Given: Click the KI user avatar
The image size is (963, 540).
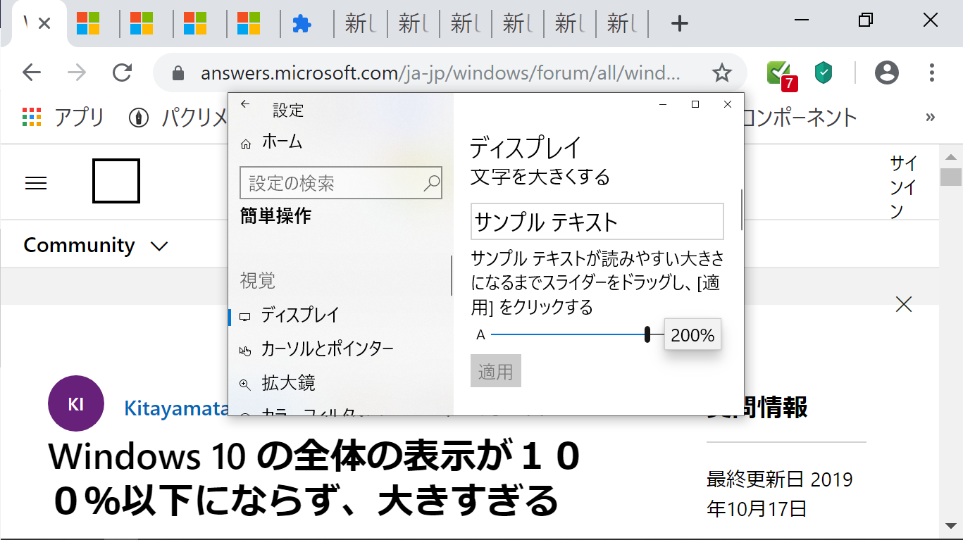Looking at the screenshot, I should 76,403.
